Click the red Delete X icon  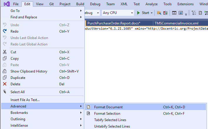pyautogui.click(x=5, y=84)
